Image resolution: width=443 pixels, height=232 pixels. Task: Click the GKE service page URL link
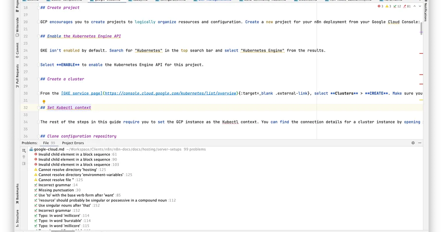point(171,94)
